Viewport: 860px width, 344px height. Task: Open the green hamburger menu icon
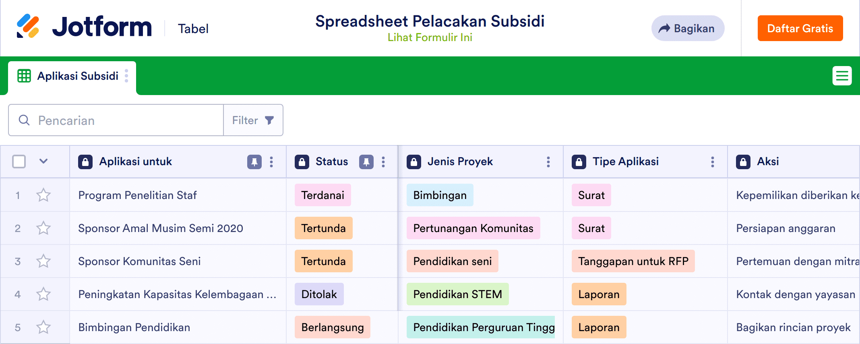click(x=842, y=76)
